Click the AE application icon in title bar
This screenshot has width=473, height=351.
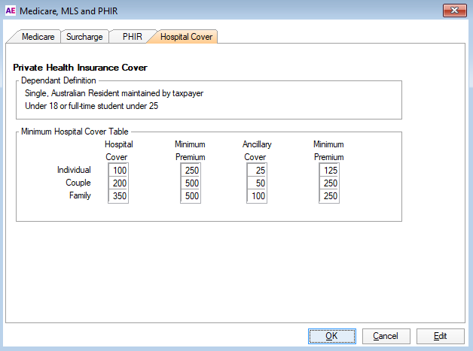click(x=10, y=11)
